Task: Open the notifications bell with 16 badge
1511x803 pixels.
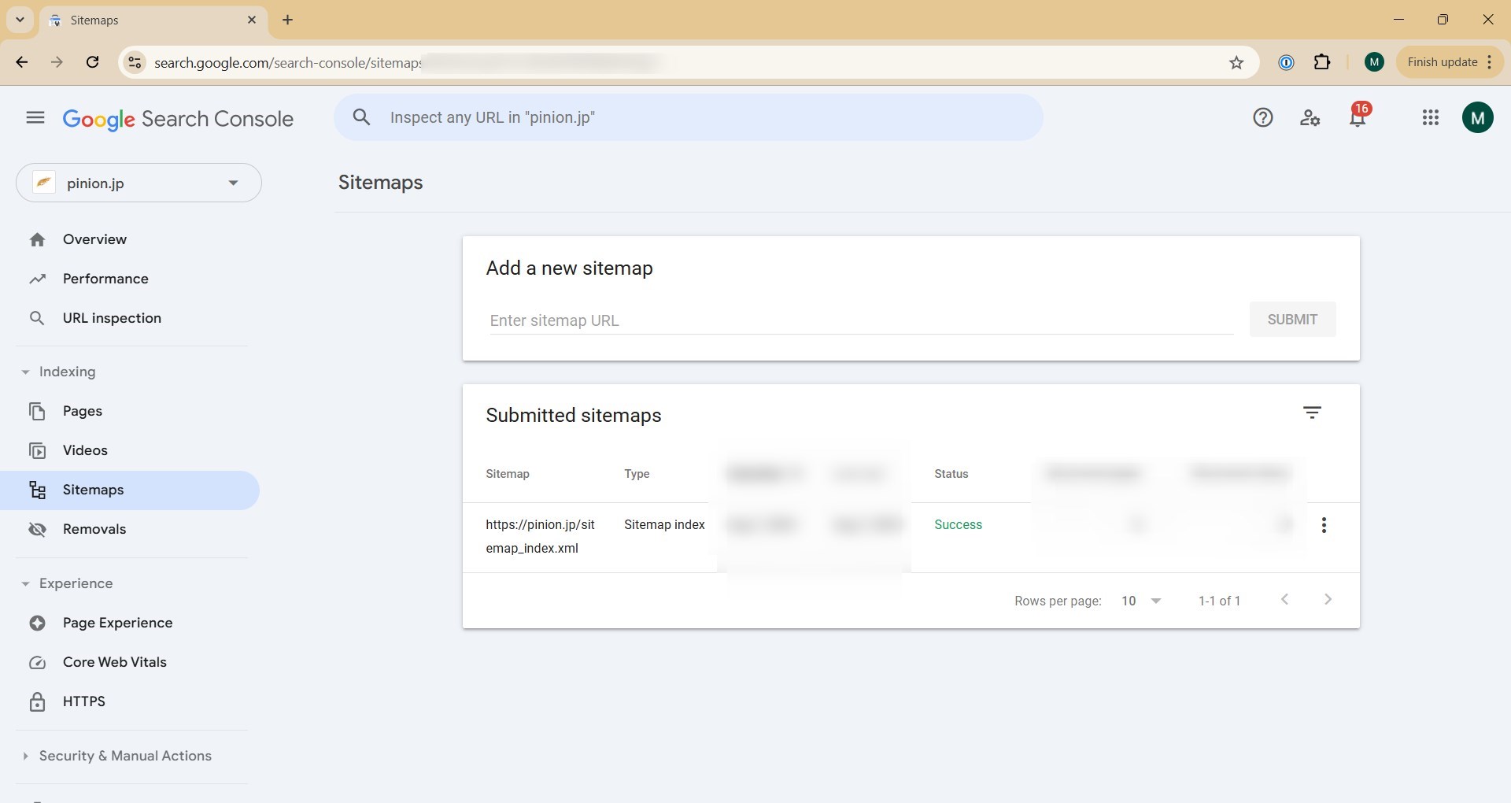Action: (1358, 117)
